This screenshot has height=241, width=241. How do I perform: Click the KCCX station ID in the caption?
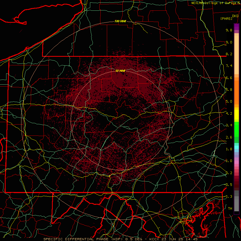(x=154, y=239)
